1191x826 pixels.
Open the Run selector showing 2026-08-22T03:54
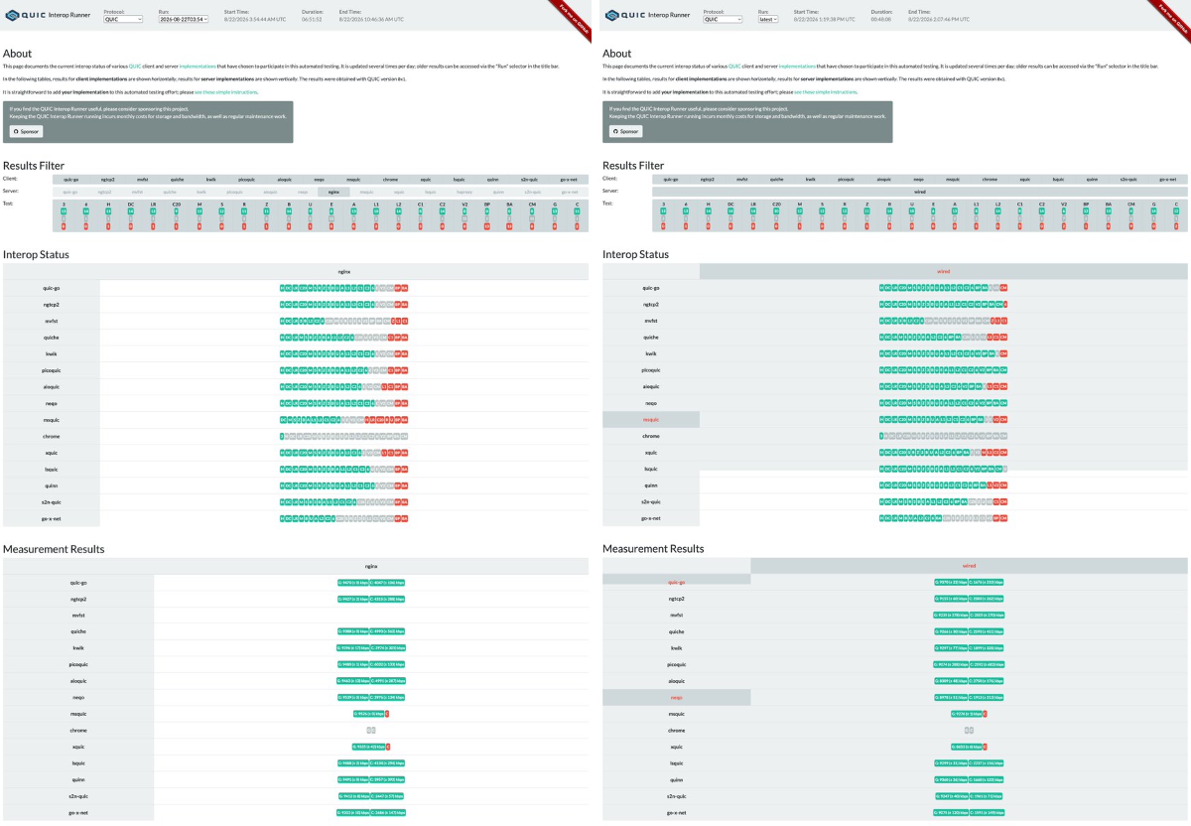(184, 19)
